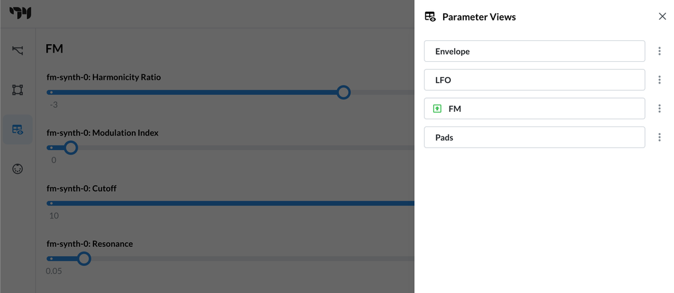This screenshot has width=674, height=293.
Task: Open options menu for FM view
Action: pos(660,109)
